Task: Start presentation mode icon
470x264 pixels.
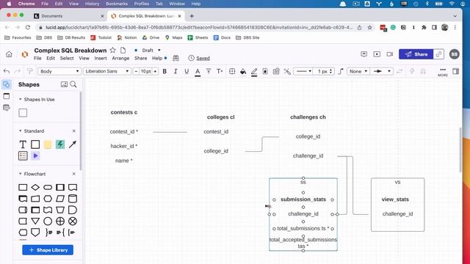Action: 377,54
